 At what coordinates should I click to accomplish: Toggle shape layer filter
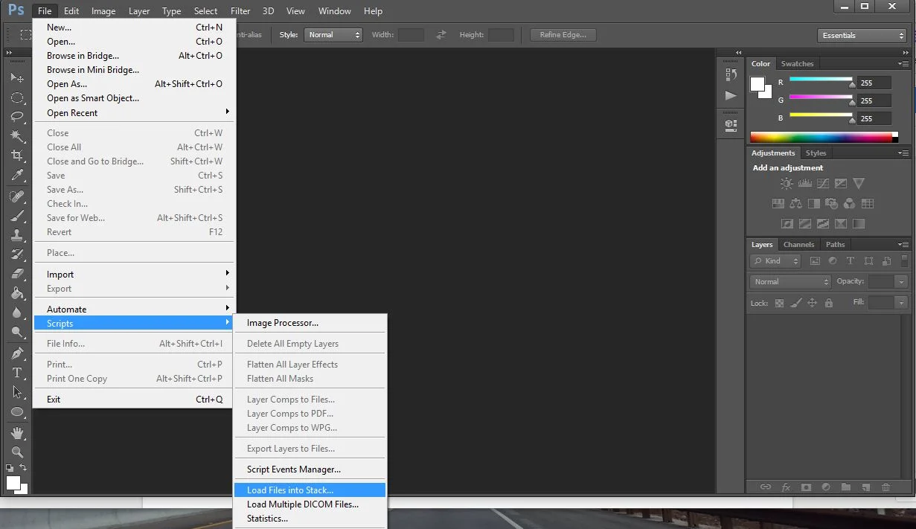pyautogui.click(x=868, y=261)
